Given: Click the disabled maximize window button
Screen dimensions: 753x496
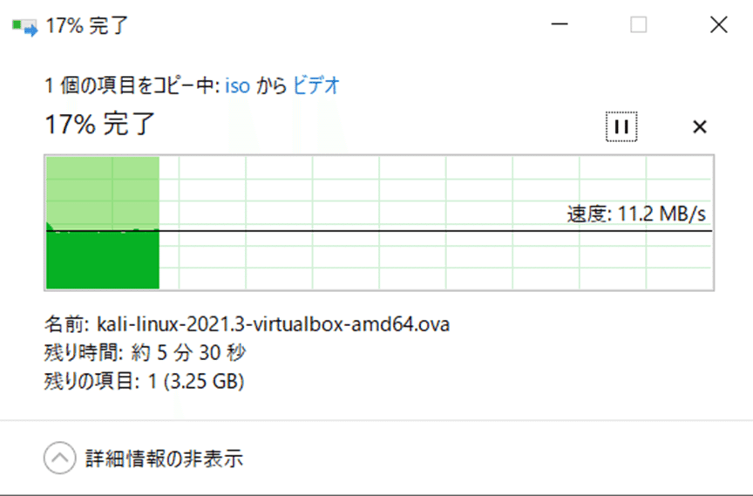Looking at the screenshot, I should click(x=638, y=24).
